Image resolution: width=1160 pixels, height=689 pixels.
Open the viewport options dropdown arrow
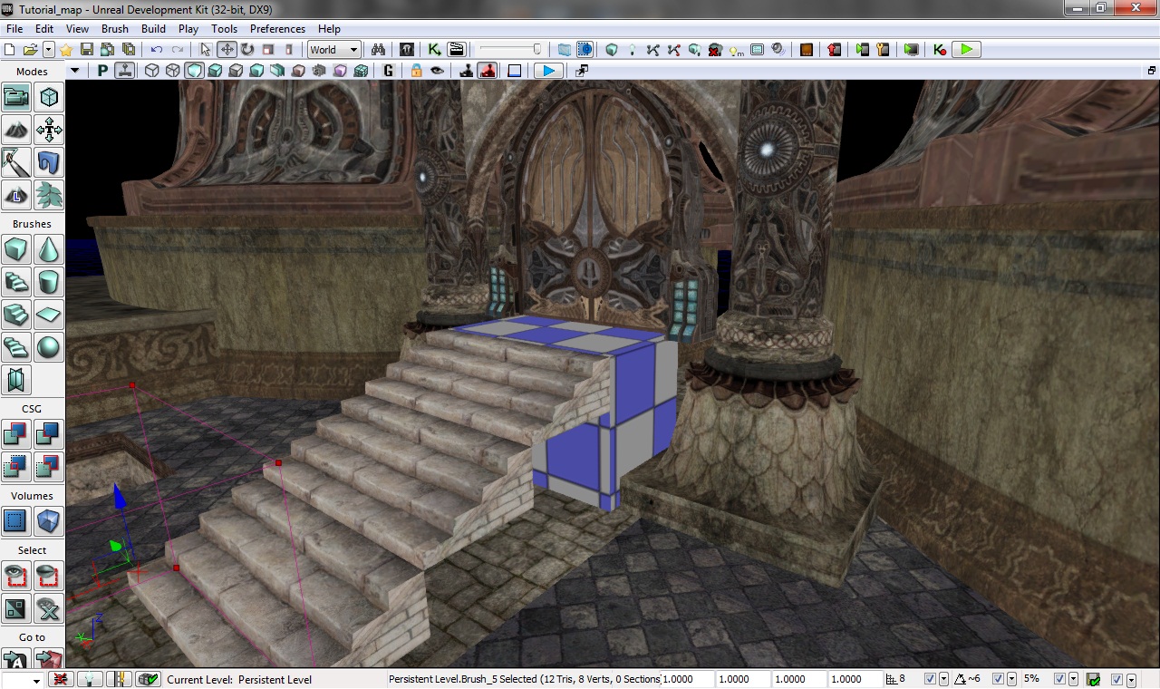click(74, 71)
